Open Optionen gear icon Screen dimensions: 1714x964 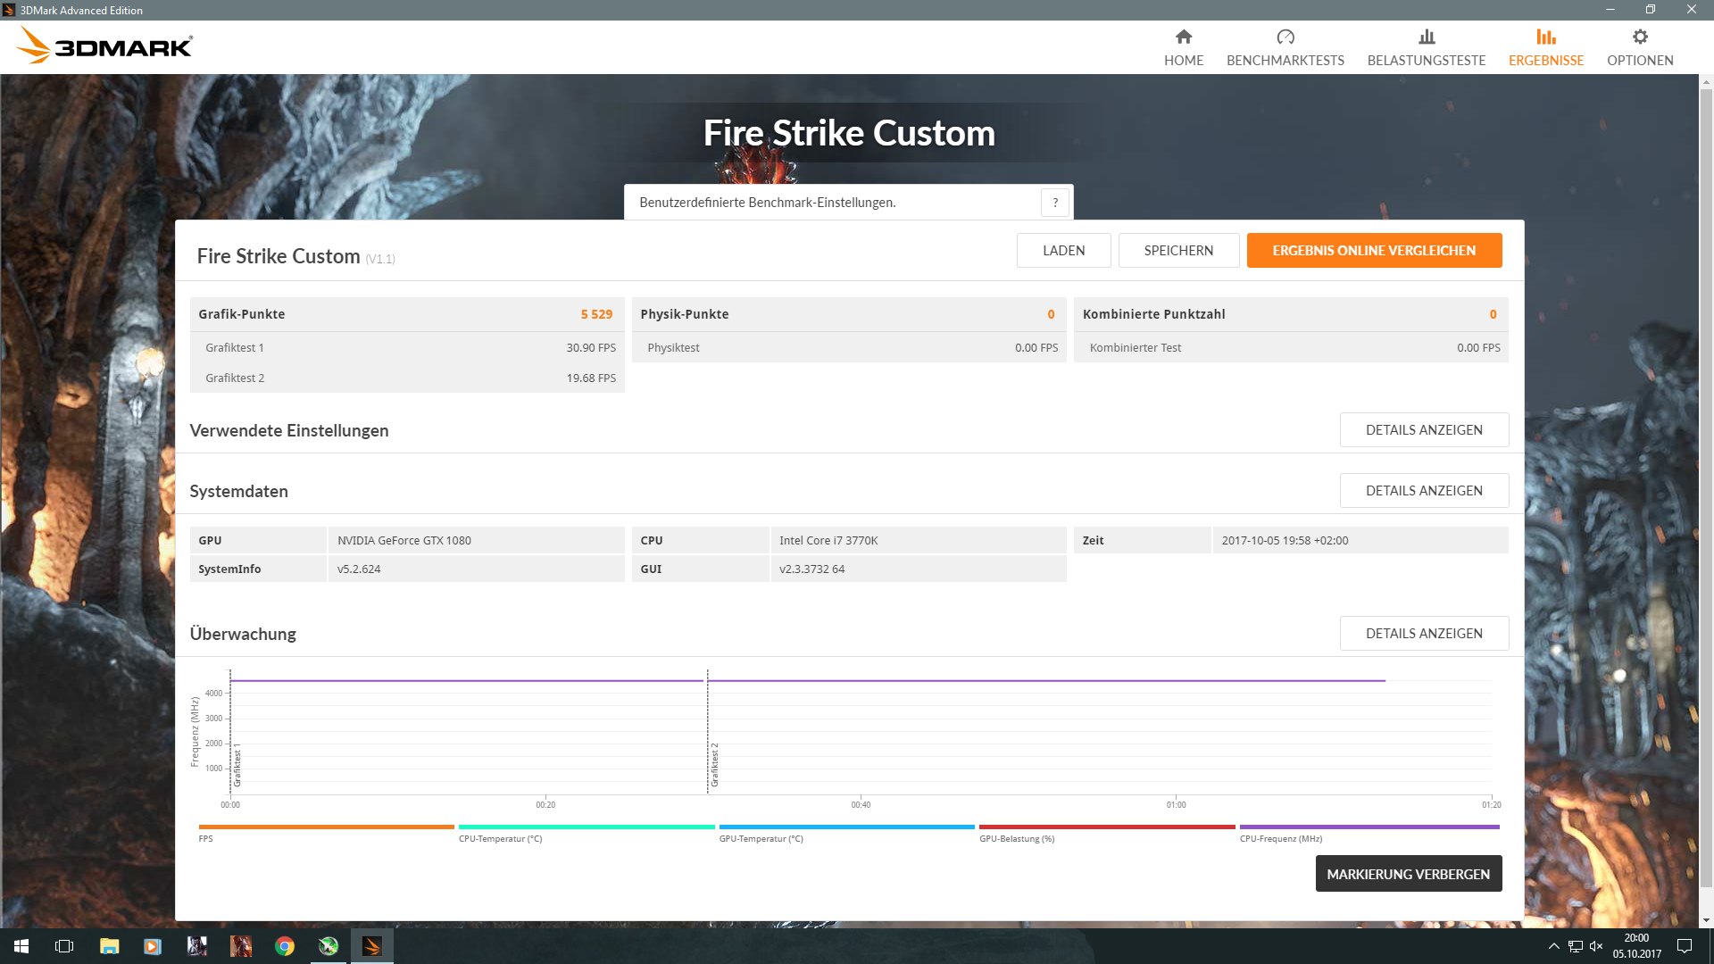tap(1639, 37)
